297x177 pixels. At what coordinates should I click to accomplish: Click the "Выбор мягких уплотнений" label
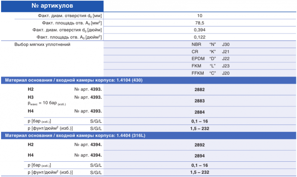[x=42, y=45]
